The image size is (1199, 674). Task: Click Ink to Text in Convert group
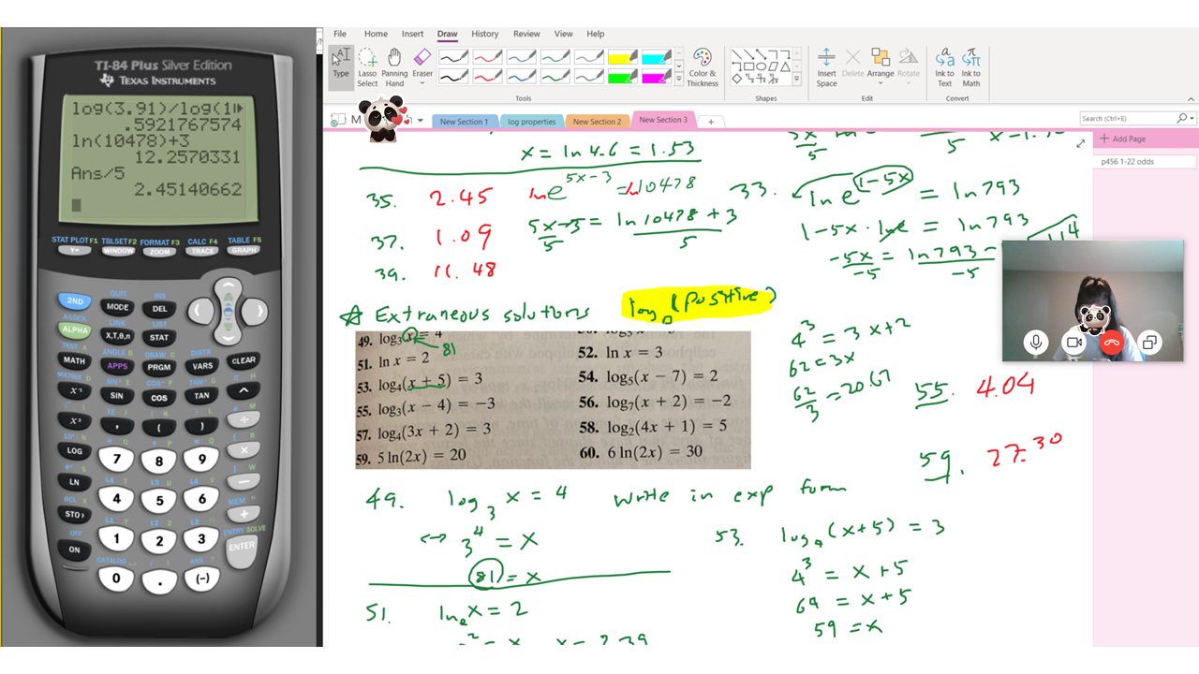(944, 66)
